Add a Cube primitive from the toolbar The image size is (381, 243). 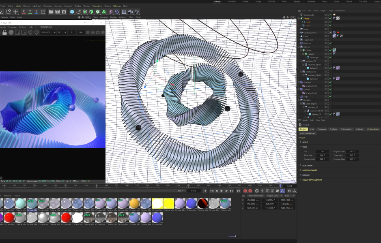72,12
